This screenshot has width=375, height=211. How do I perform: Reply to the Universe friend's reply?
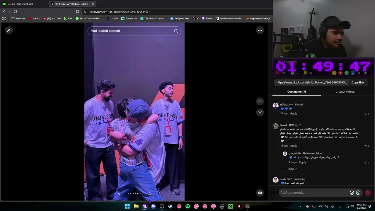302,162
